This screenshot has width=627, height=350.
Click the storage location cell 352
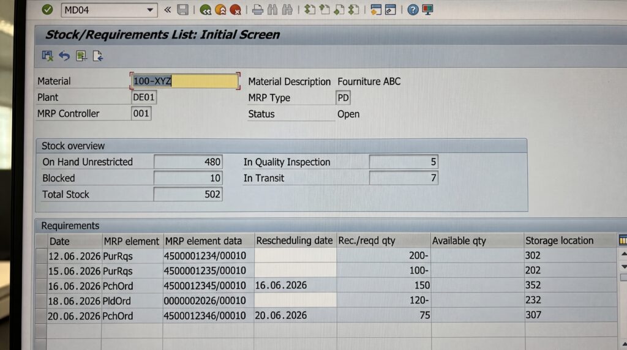coord(570,285)
